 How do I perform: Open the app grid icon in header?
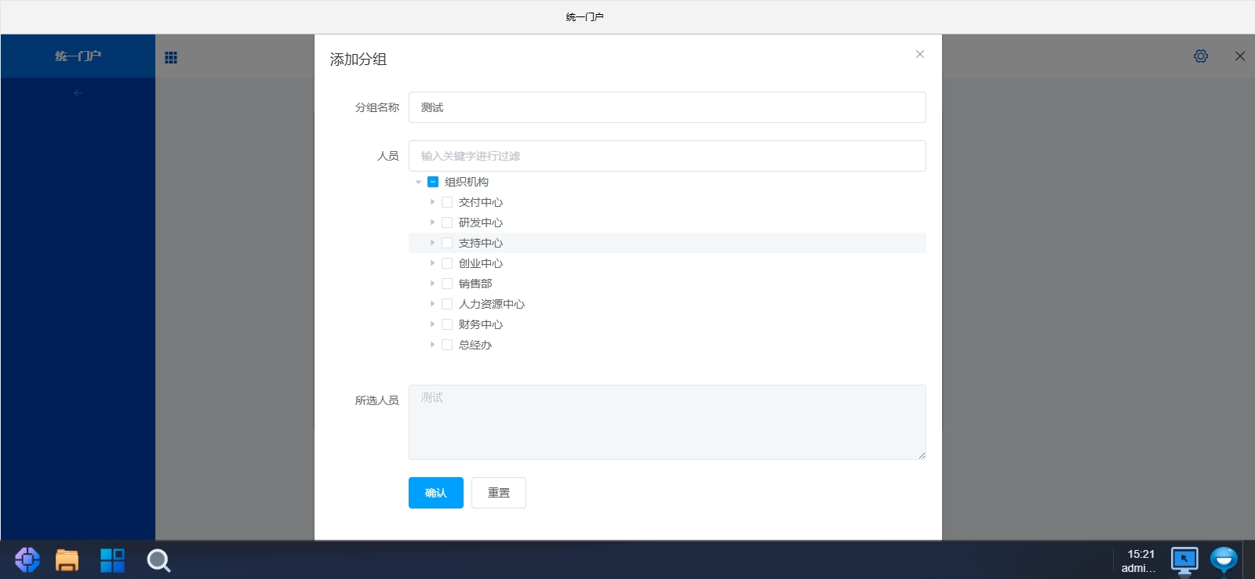pos(171,57)
